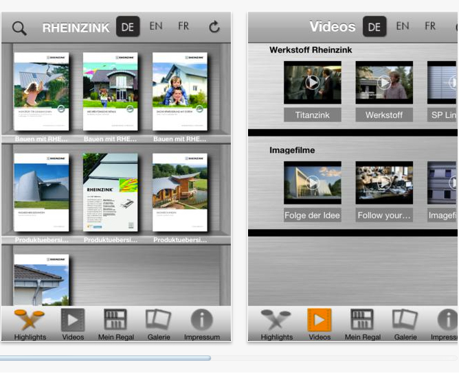Click the Folge der Idee label

313,215
